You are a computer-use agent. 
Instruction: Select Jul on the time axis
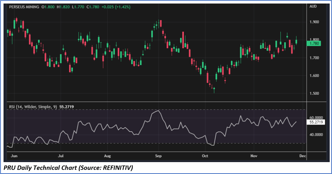point(61,156)
